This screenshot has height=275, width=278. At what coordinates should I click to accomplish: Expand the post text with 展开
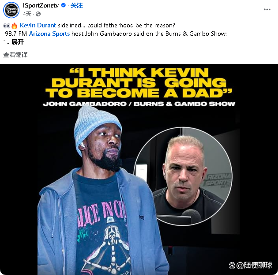point(18,42)
